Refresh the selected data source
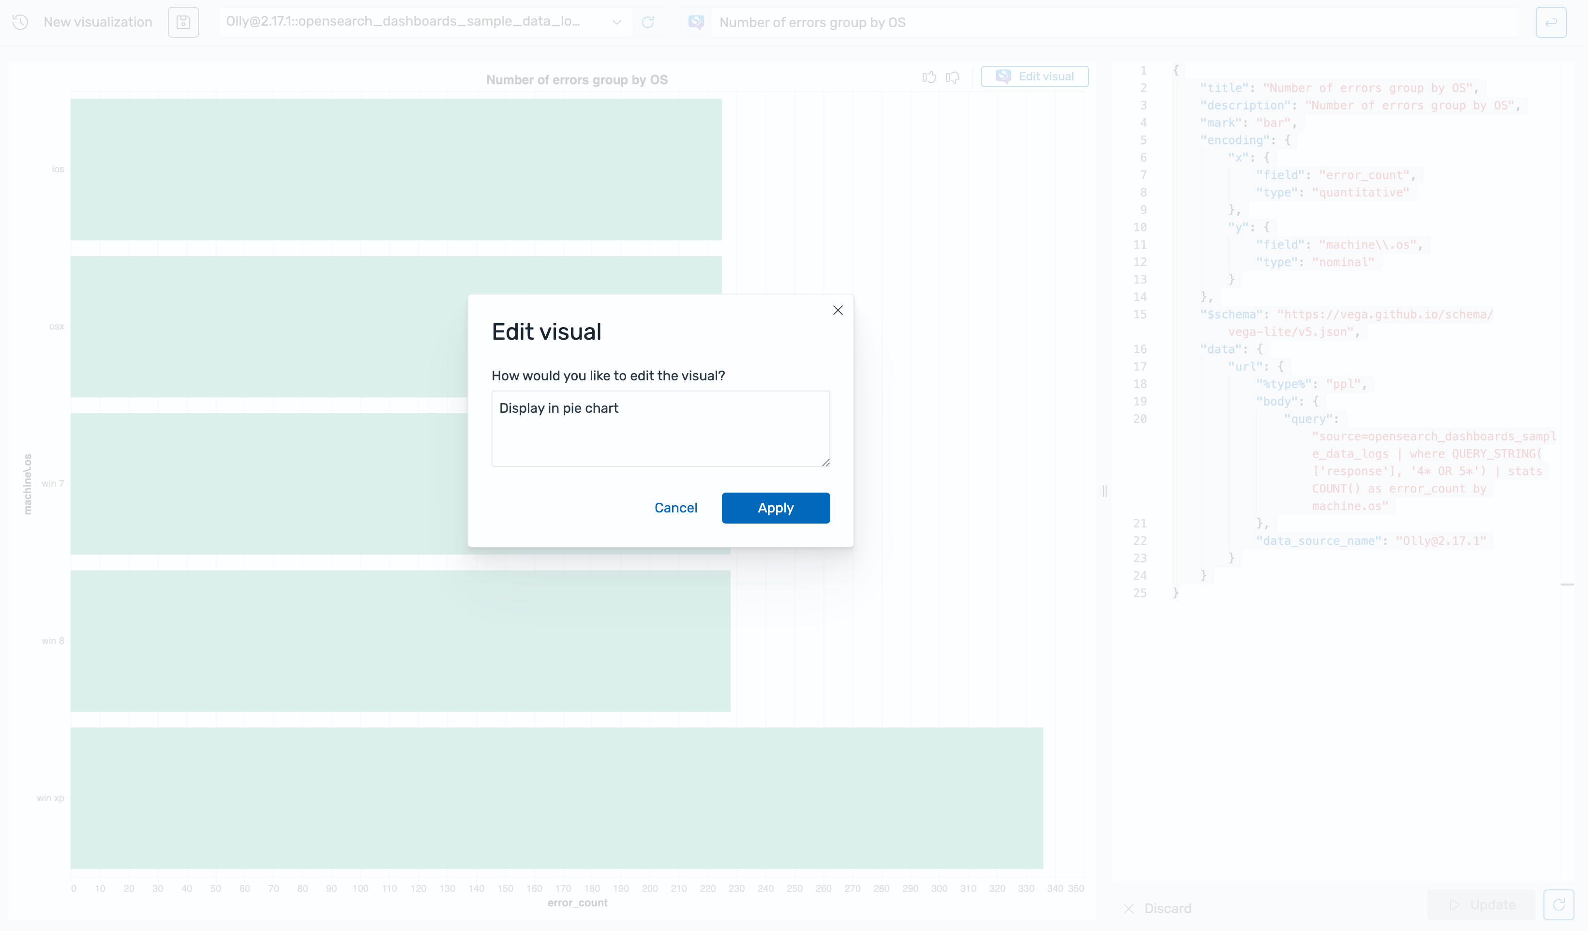 648,22
